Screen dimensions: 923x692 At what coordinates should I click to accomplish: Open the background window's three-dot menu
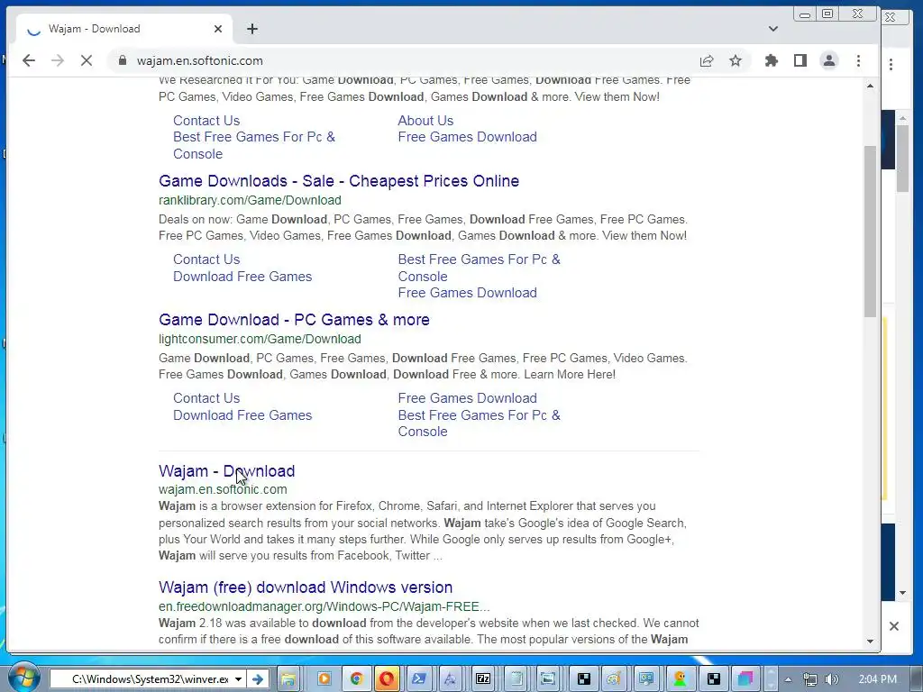tap(891, 65)
